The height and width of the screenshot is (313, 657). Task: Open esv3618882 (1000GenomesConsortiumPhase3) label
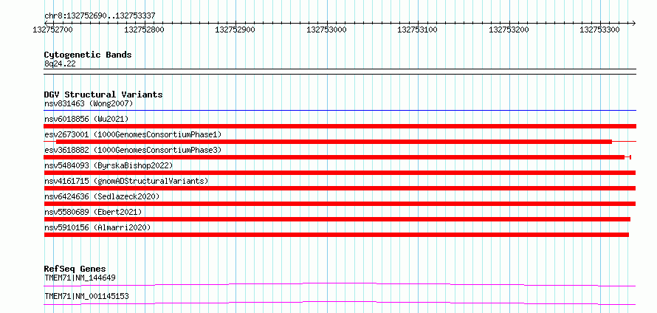(133, 150)
